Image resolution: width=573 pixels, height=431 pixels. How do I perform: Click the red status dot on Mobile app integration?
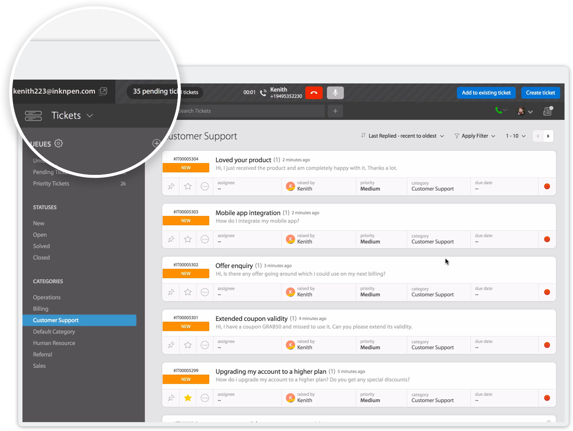click(547, 239)
